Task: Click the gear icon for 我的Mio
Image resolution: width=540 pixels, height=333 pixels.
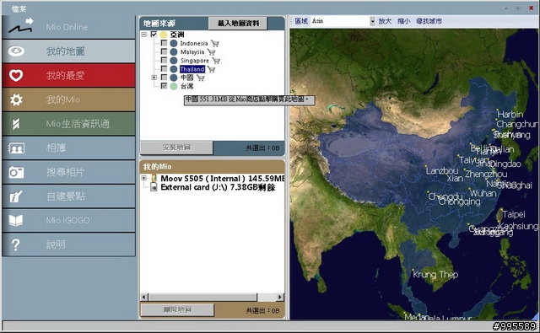Action: click(x=16, y=99)
